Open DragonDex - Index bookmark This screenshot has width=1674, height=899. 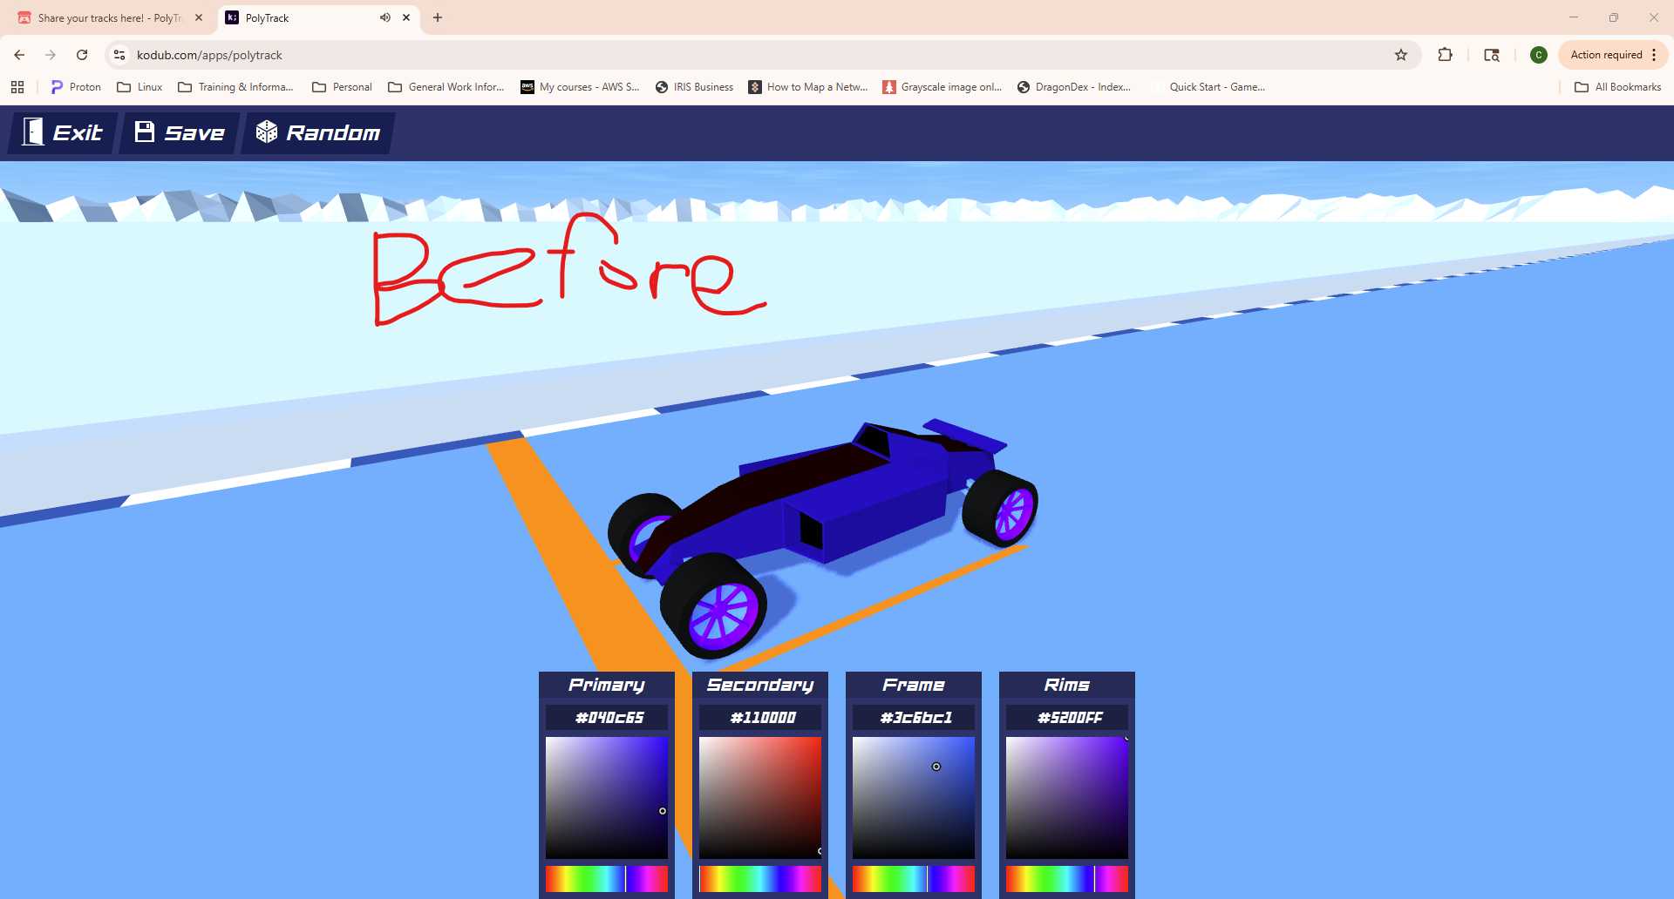point(1074,87)
